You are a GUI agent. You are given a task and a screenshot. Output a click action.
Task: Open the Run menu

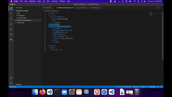coord(48,1)
